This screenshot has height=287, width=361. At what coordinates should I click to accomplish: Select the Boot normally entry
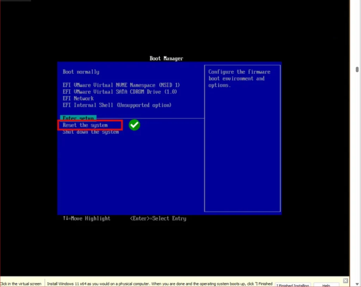coord(81,72)
